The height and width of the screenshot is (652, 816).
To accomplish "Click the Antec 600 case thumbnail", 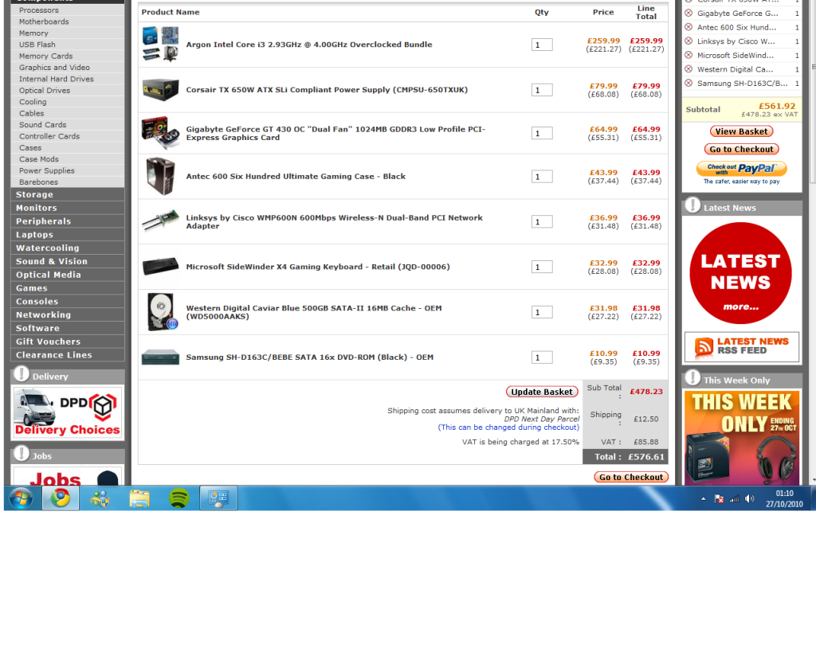I will click(160, 176).
